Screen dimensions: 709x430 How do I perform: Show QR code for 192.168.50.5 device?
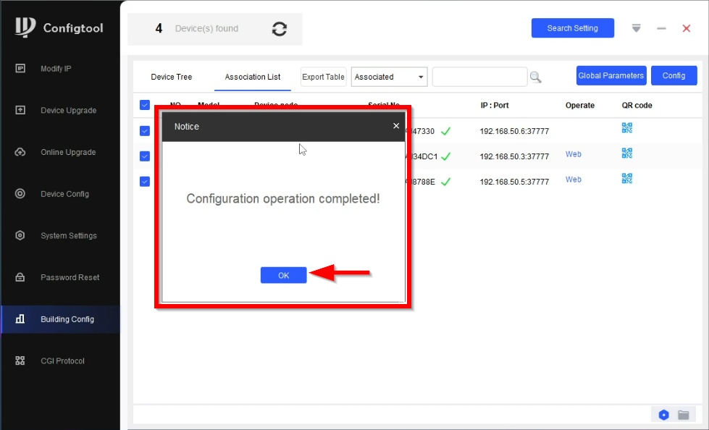pos(626,179)
